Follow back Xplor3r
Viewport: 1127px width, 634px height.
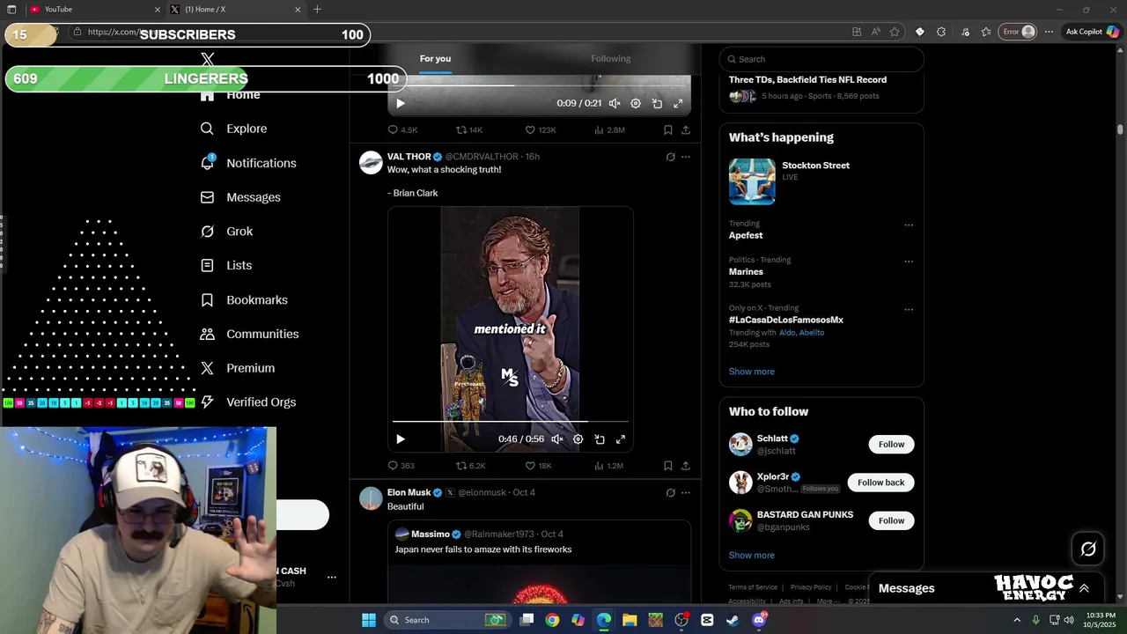click(x=880, y=483)
